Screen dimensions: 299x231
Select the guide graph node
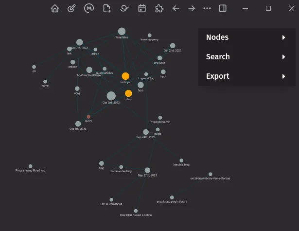coord(158,129)
